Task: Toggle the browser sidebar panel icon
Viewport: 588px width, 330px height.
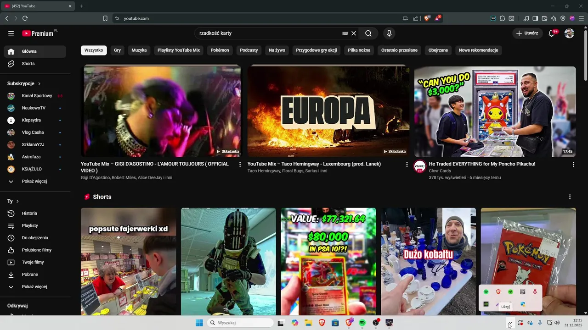Action: pos(535,18)
